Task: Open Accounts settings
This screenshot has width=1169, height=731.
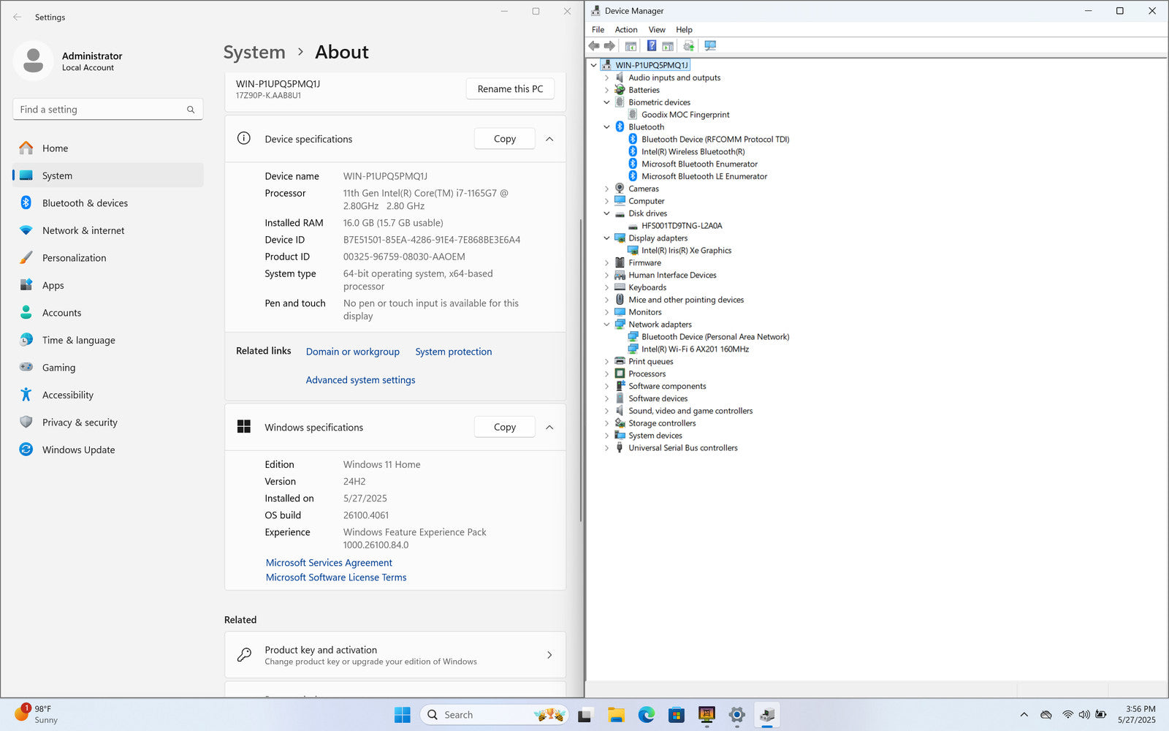Action: 108,313
